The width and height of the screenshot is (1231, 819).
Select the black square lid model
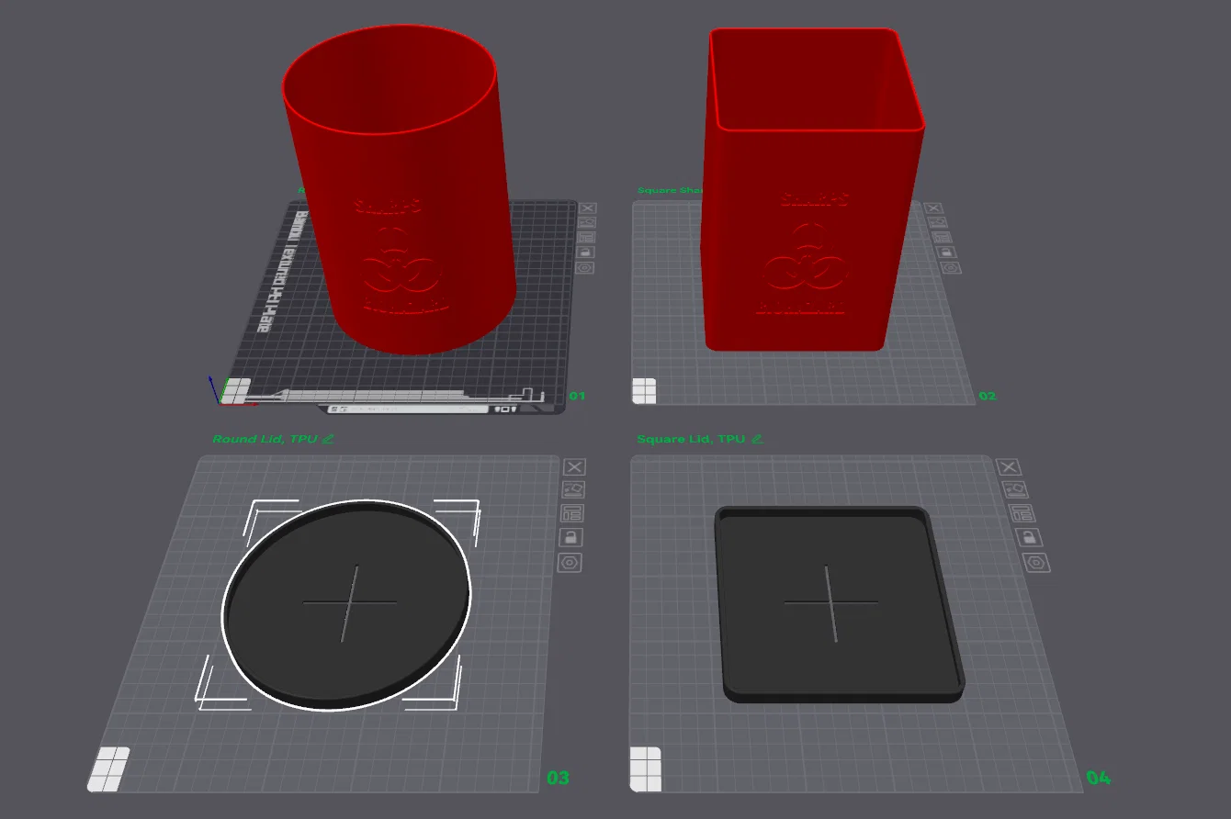[838, 604]
